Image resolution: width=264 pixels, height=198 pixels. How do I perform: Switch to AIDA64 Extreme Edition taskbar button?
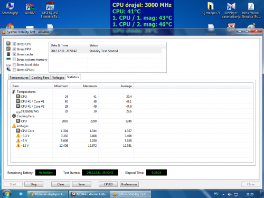click(x=89, y=194)
